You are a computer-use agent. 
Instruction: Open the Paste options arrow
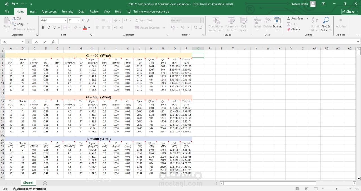tap(7, 30)
